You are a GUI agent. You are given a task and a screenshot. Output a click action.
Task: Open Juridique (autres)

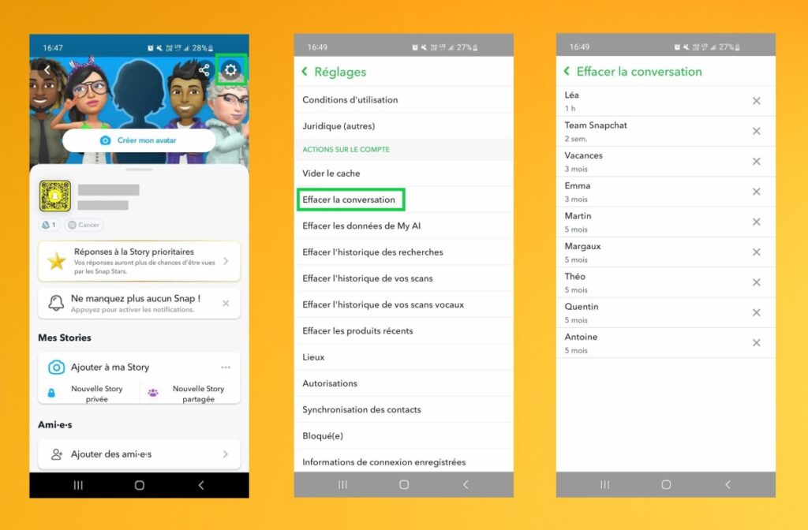point(403,126)
